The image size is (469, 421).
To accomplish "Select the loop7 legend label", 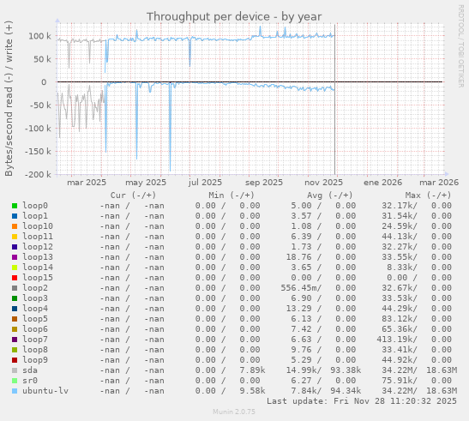I will [35, 340].
